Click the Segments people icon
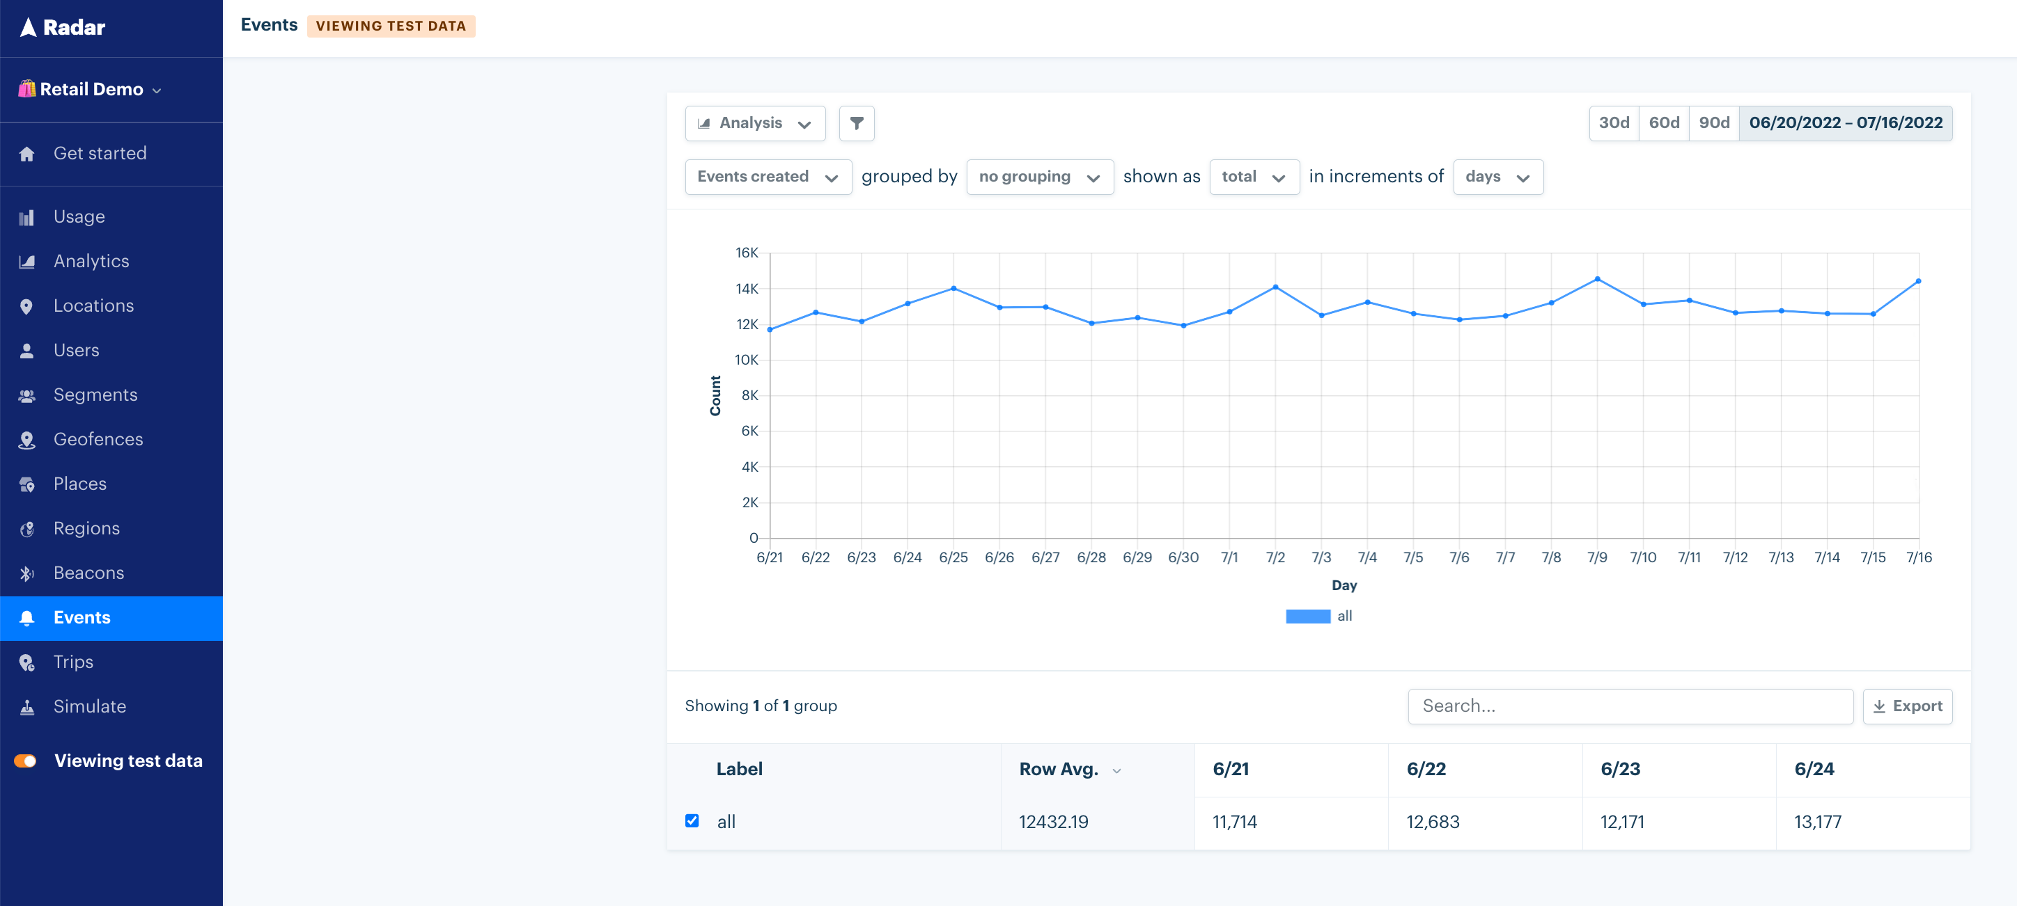 [26, 396]
